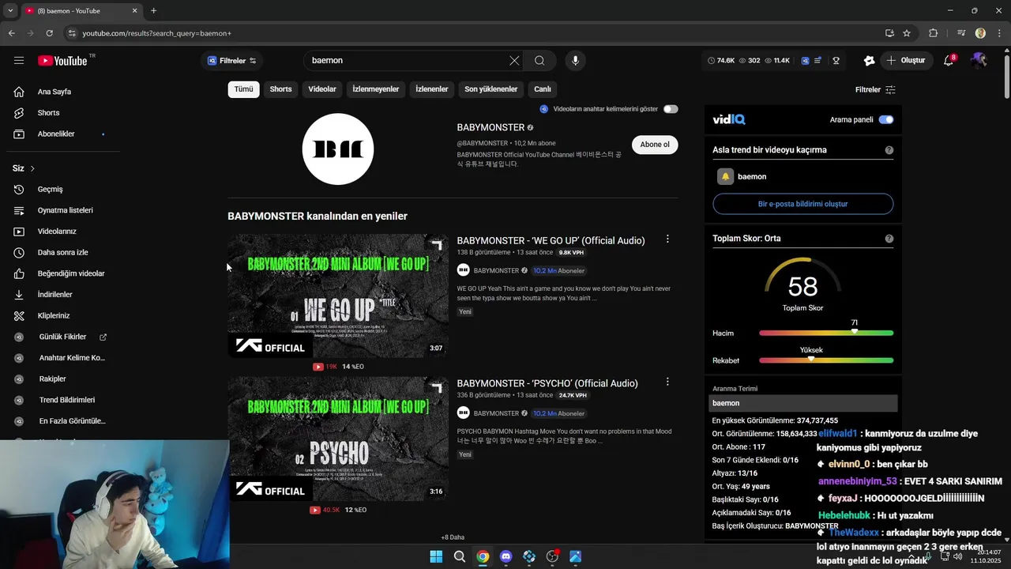Subscribe with the Abone ol button
The width and height of the screenshot is (1011, 569).
pos(655,145)
